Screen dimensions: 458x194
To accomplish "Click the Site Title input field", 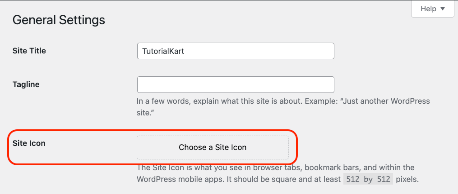I will (x=236, y=51).
